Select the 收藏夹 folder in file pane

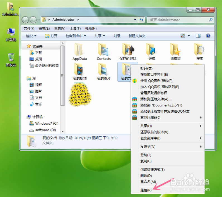(x=176, y=52)
